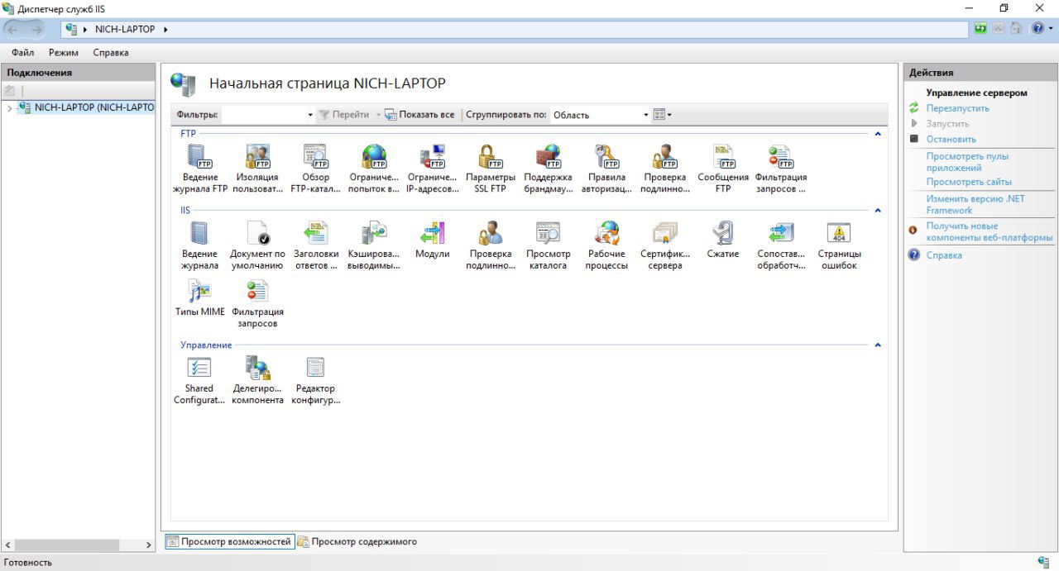Click Изменить версию .NET Framework
Image resolution: width=1059 pixels, height=571 pixels.
point(975,204)
